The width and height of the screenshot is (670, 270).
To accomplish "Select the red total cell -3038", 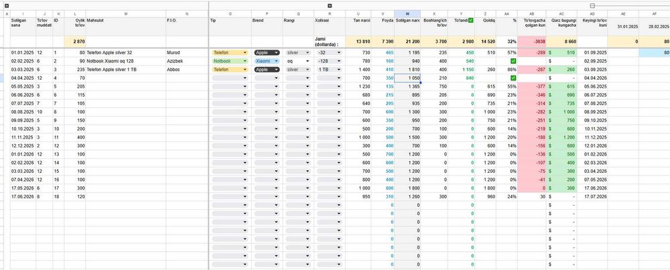I will pos(531,42).
